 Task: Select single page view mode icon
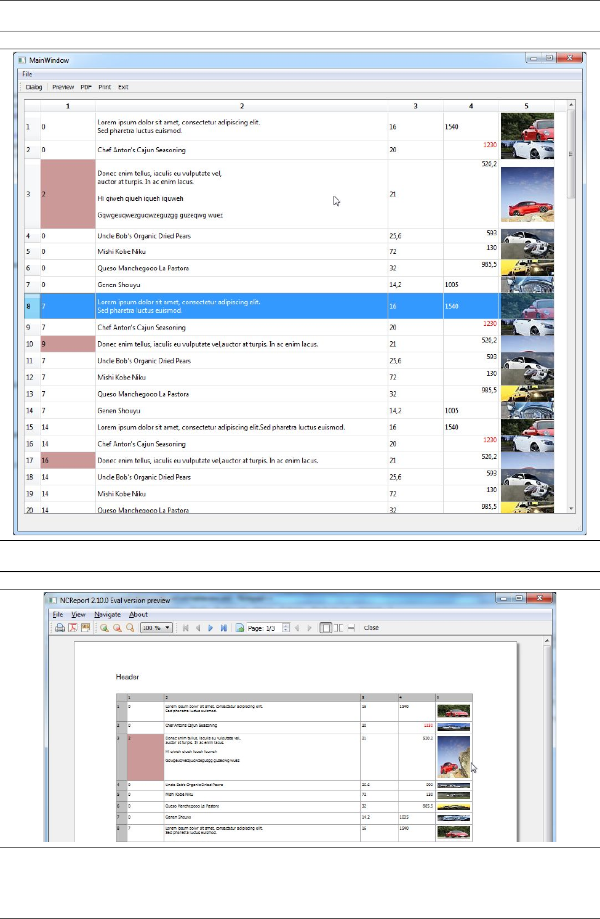326,628
